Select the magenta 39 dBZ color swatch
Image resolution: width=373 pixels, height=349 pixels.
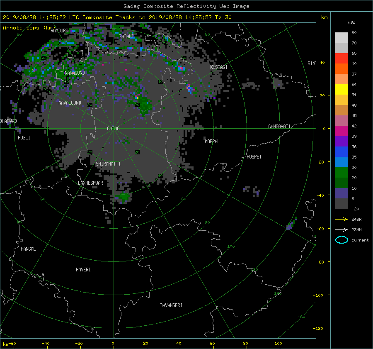(x=342, y=131)
